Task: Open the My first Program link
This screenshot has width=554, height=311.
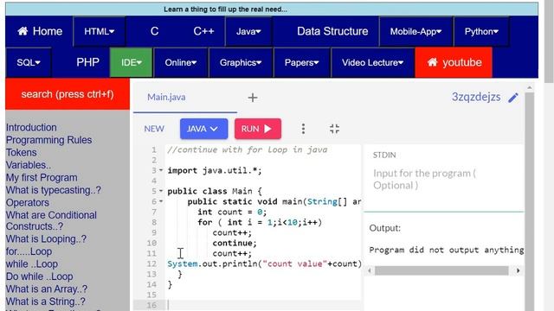Action: [42, 177]
